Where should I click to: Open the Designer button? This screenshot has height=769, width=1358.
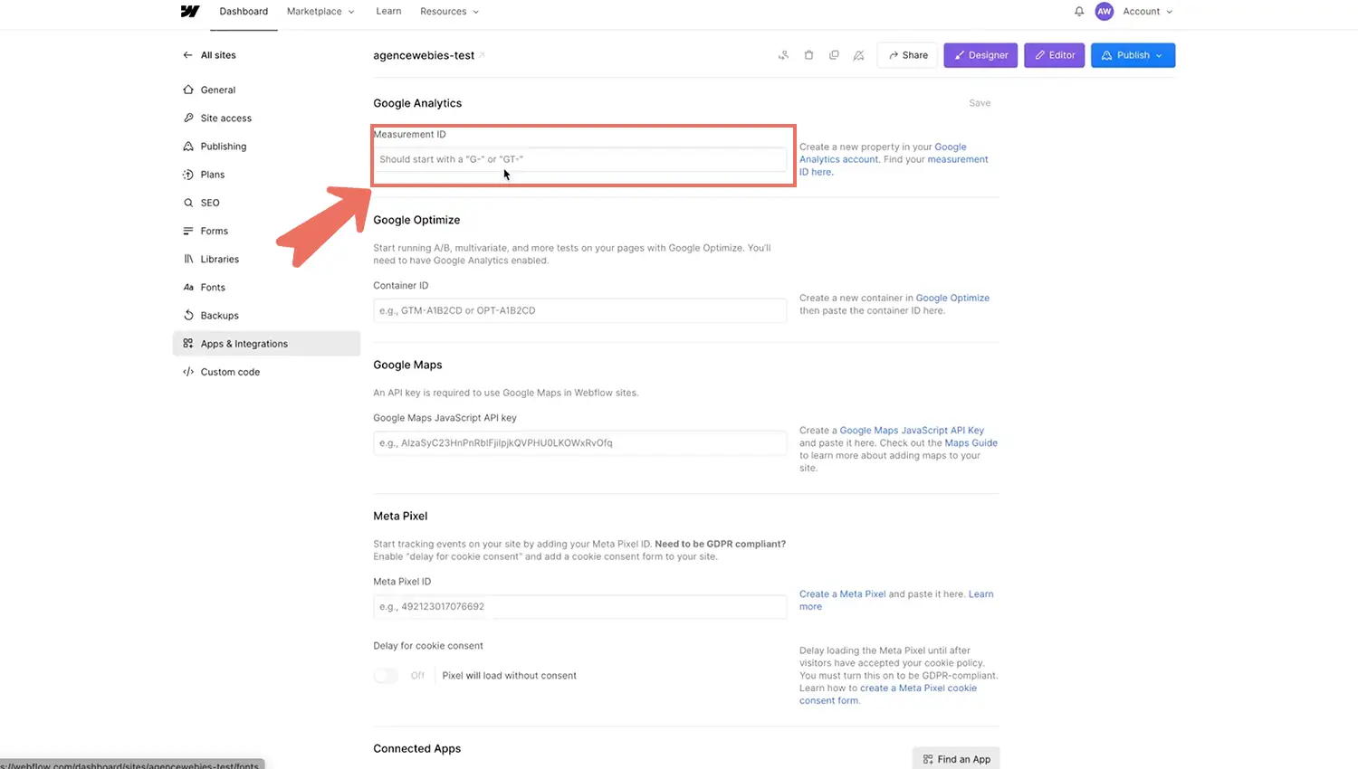point(980,55)
